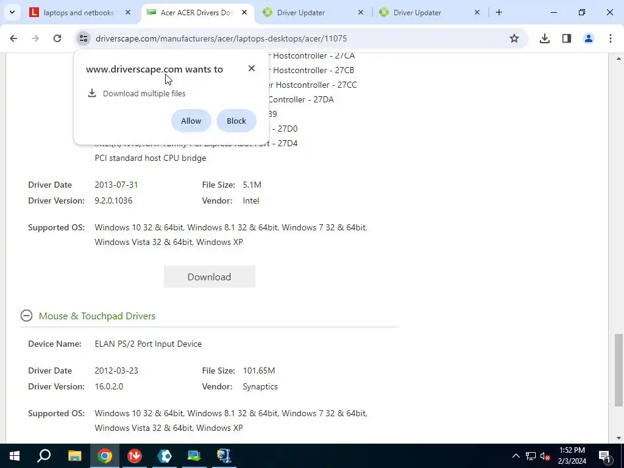Open Chrome downloads panel
This screenshot has width=624, height=468.
(545, 38)
